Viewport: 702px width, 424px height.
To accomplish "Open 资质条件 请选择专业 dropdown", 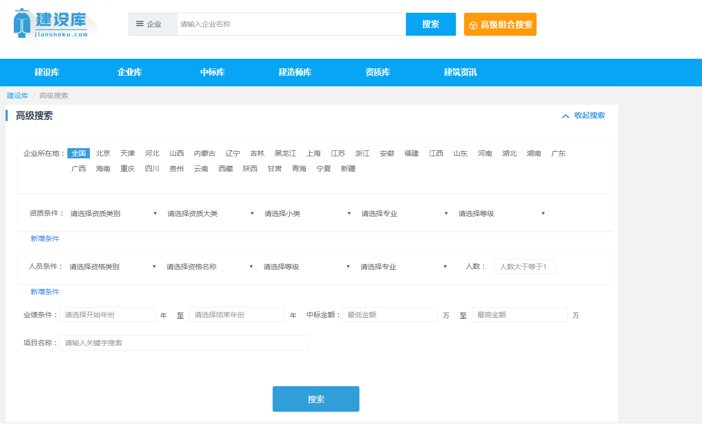I will pos(405,214).
